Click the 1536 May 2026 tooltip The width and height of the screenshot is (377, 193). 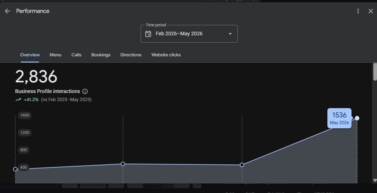(339, 118)
